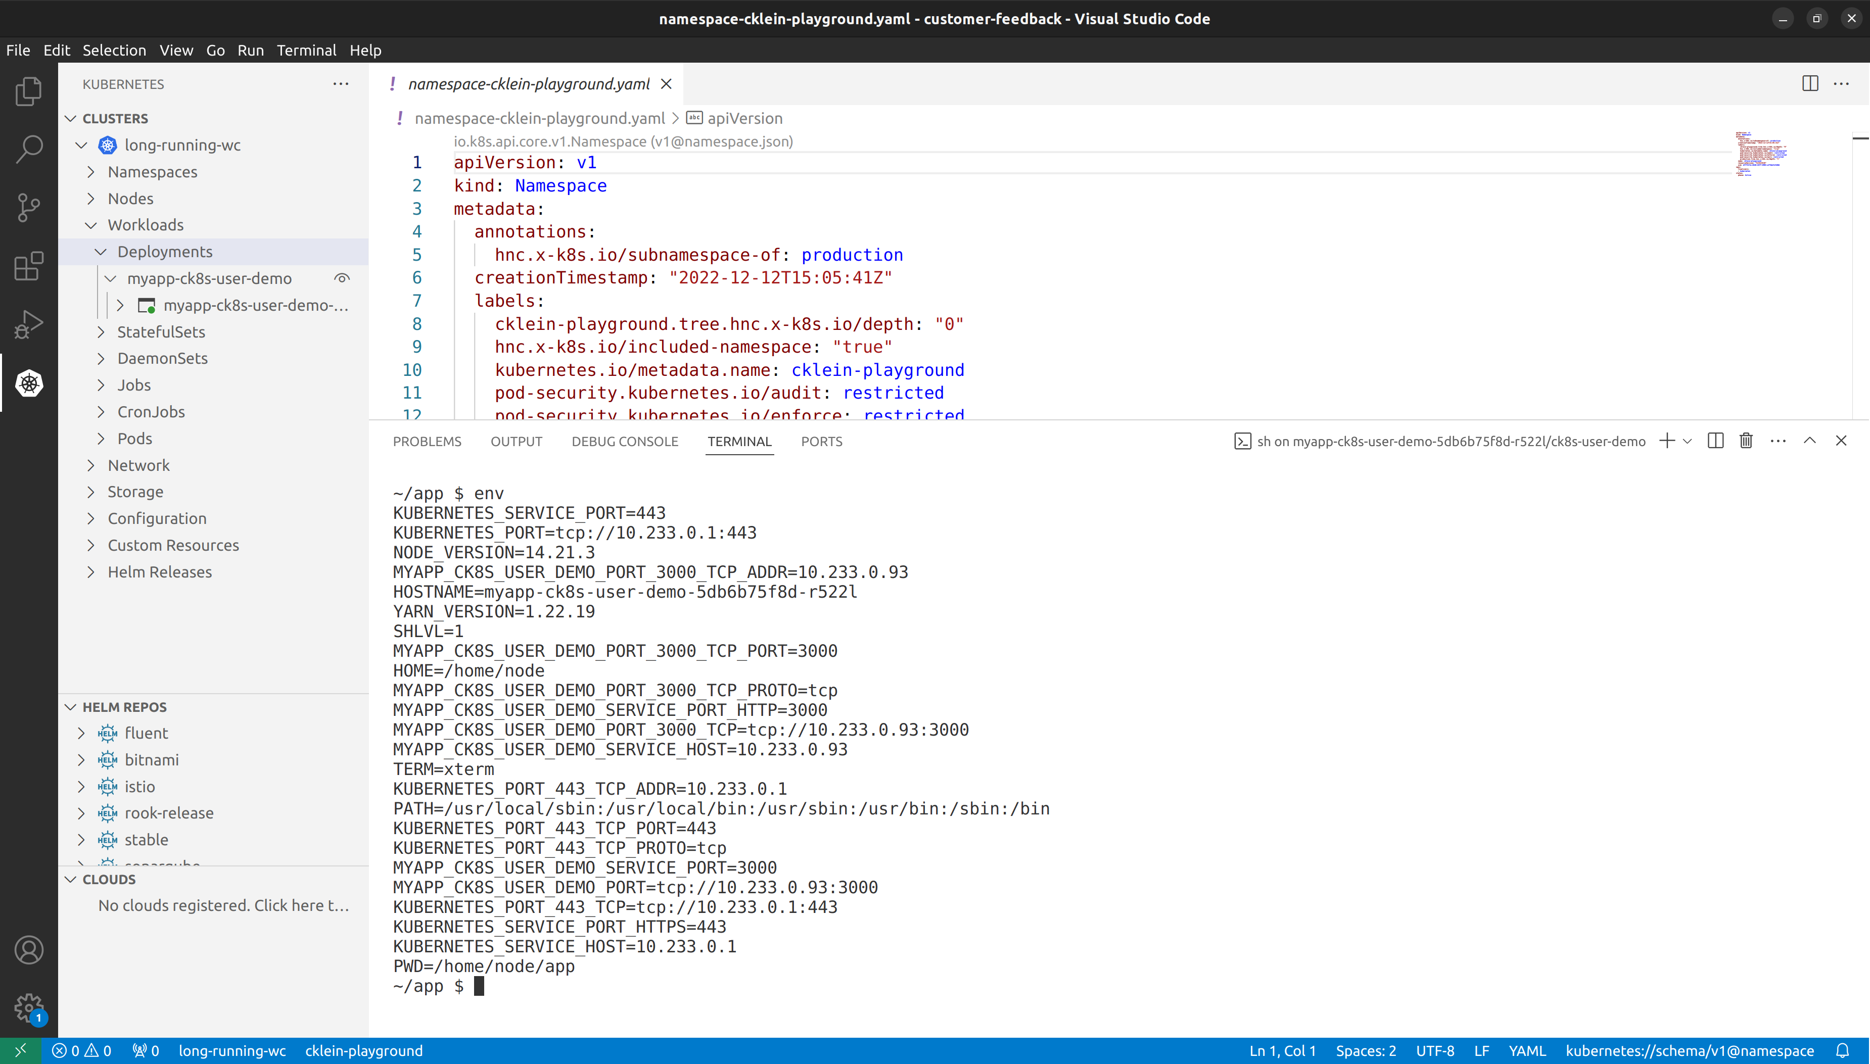The image size is (1870, 1064).
Task: Show errors and warnings count
Action: [82, 1051]
